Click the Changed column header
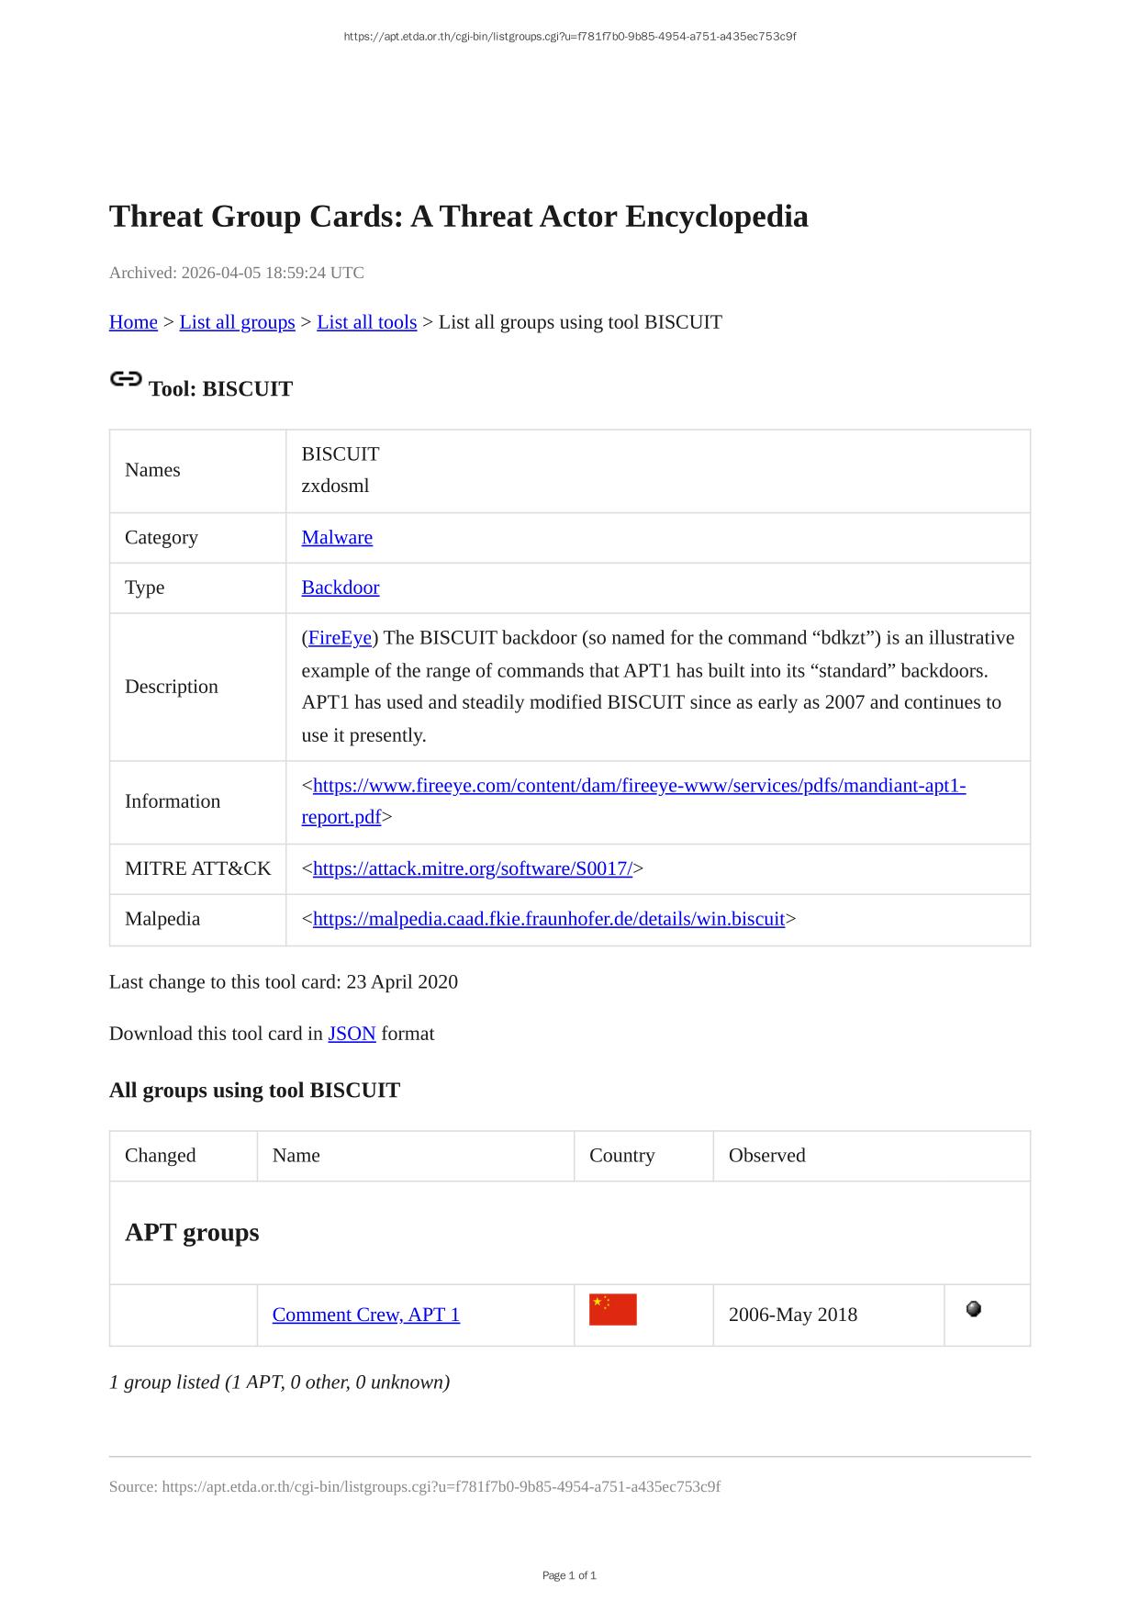 (161, 1156)
